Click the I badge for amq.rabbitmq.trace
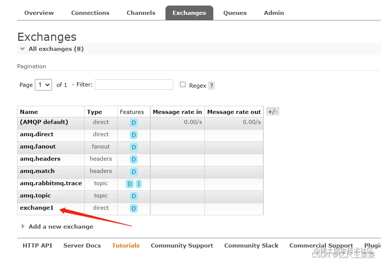 tap(139, 184)
